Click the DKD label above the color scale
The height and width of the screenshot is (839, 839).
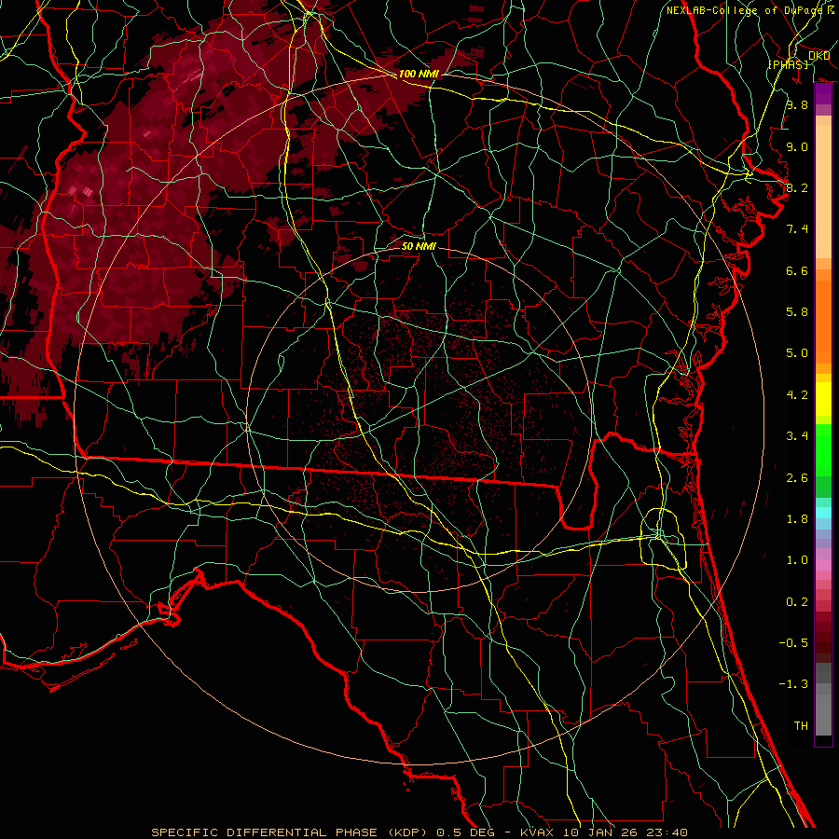coord(818,56)
